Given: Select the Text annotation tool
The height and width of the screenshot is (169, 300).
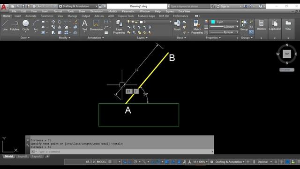Looking at the screenshot, I should [x=84, y=25].
